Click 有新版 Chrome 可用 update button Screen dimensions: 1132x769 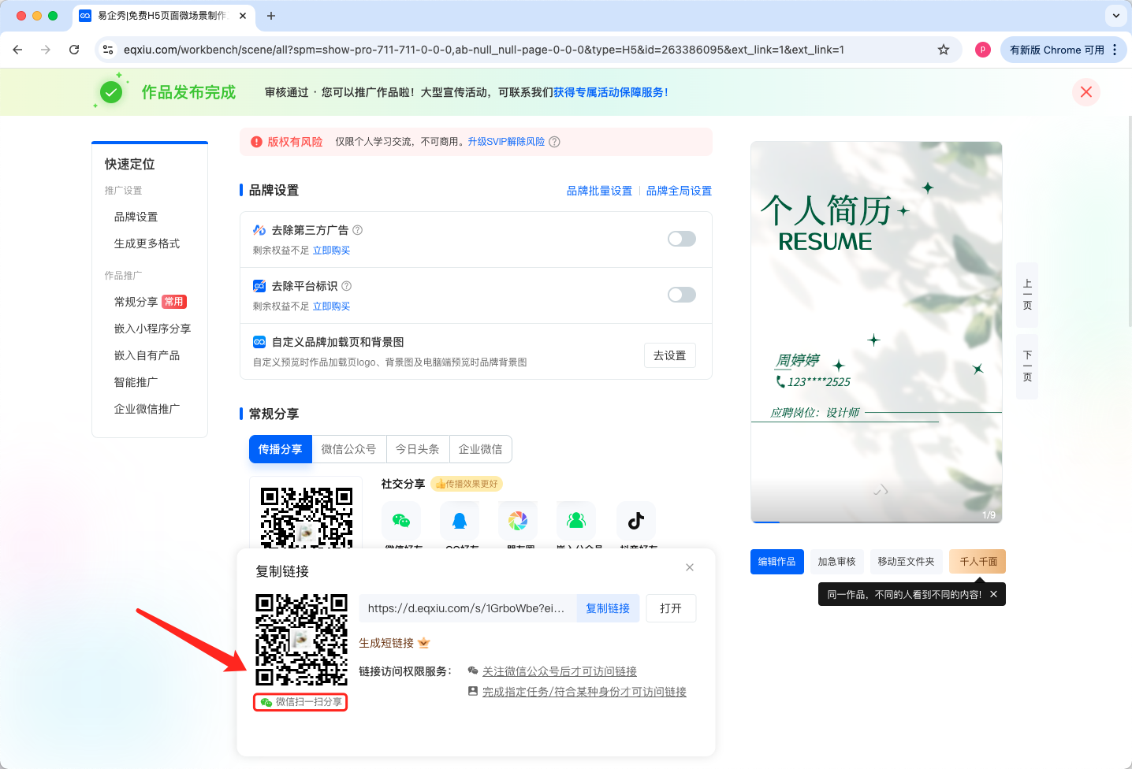tap(1063, 50)
